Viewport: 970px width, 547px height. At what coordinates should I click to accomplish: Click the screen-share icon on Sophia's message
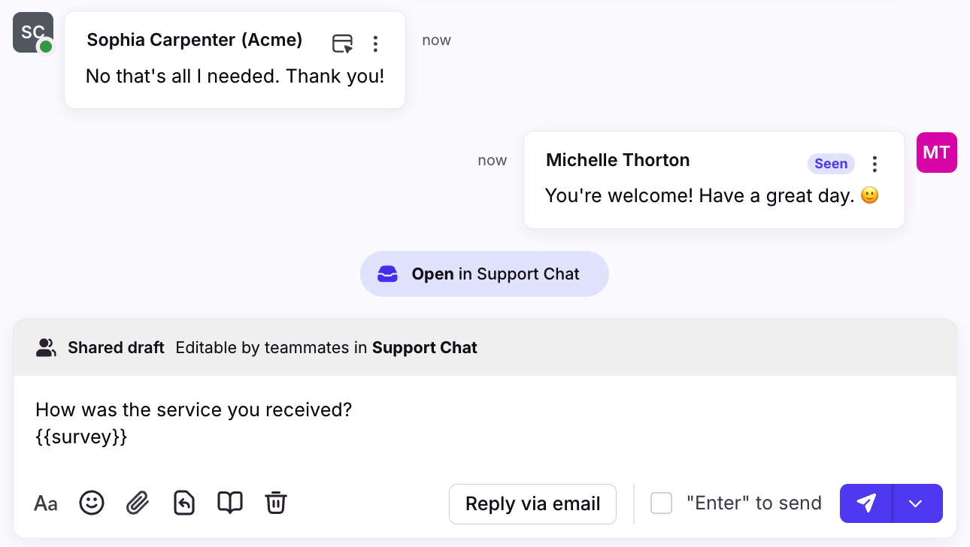point(343,44)
